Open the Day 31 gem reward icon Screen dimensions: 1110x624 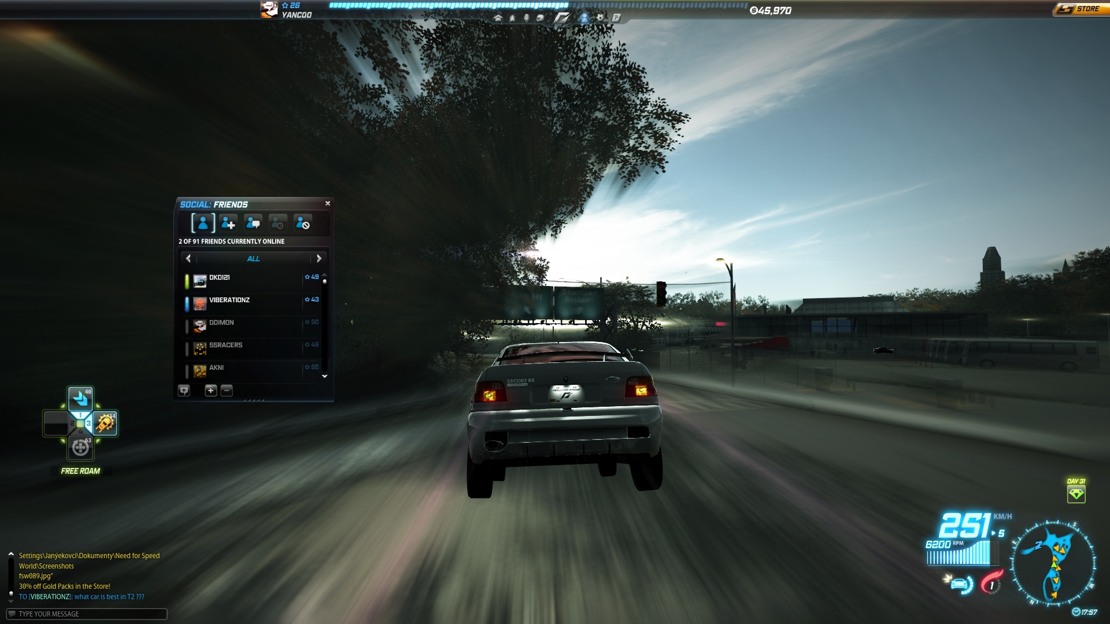click(1076, 494)
